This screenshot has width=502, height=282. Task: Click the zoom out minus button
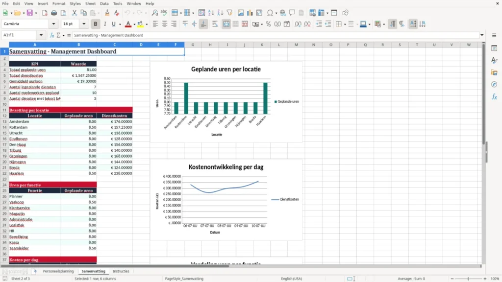[x=452, y=279]
